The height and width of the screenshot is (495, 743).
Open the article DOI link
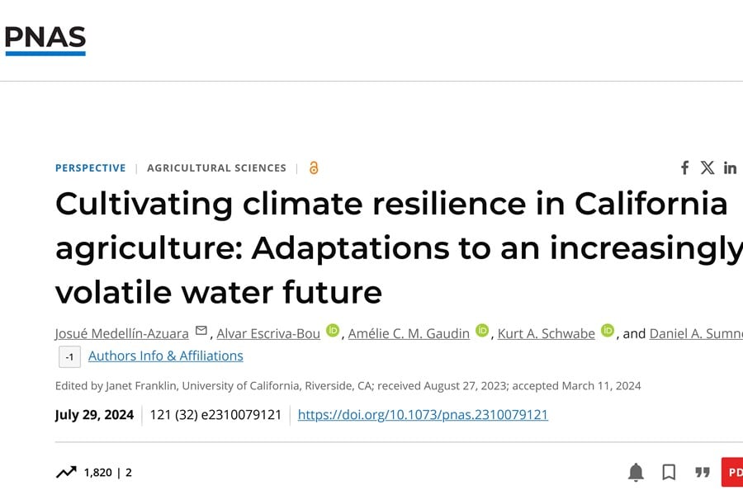tap(423, 414)
